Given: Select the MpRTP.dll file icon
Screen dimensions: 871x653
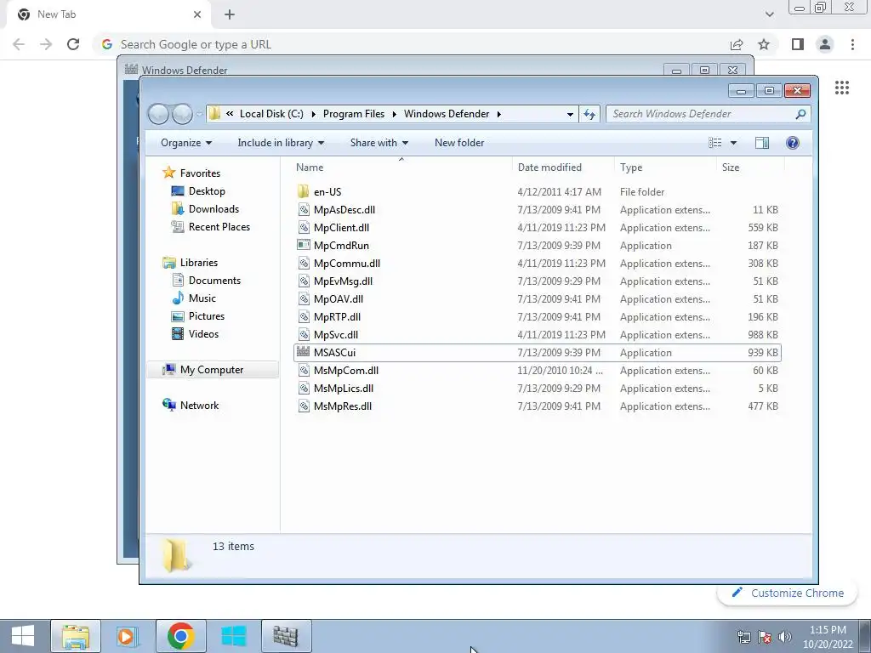Looking at the screenshot, I should pos(304,317).
